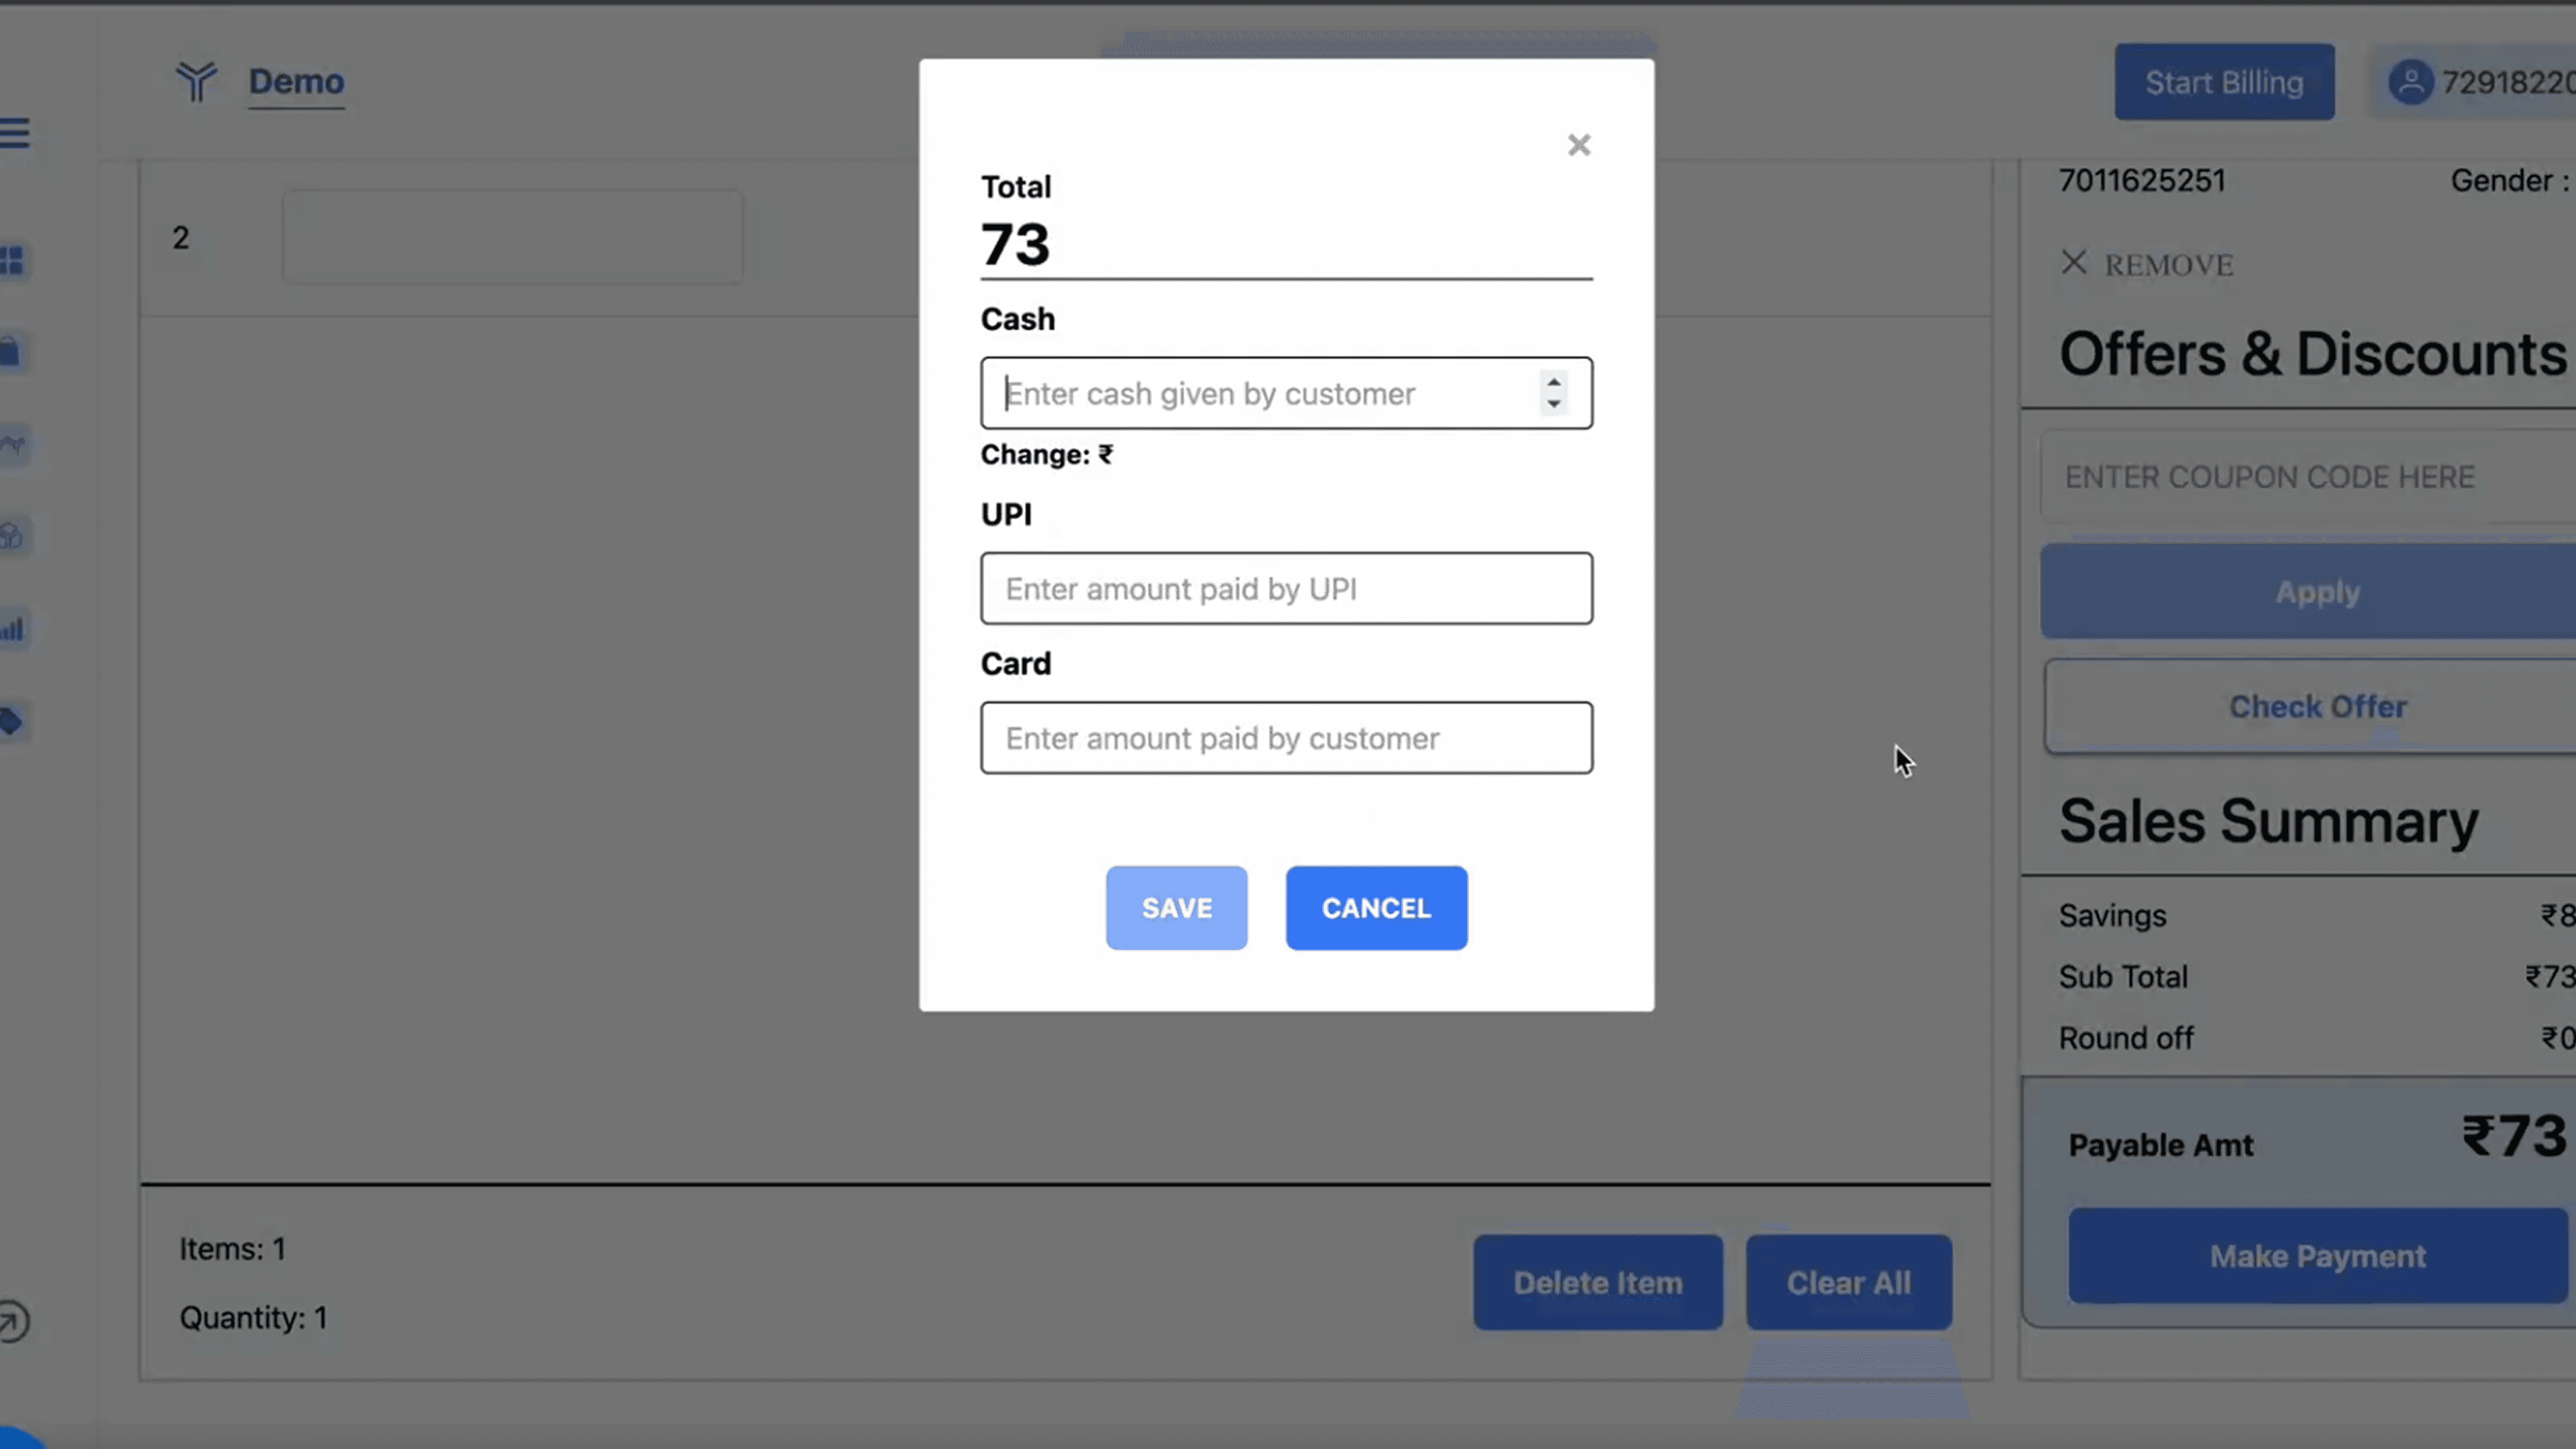Open the shopping bag sidebar icon
Screen dimensions: 2576x1449
[10, 352]
